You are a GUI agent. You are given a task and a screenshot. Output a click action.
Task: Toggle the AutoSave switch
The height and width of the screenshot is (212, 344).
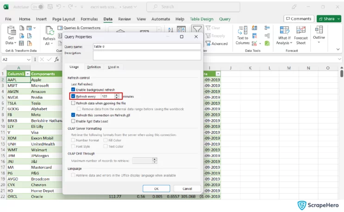click(37, 7)
